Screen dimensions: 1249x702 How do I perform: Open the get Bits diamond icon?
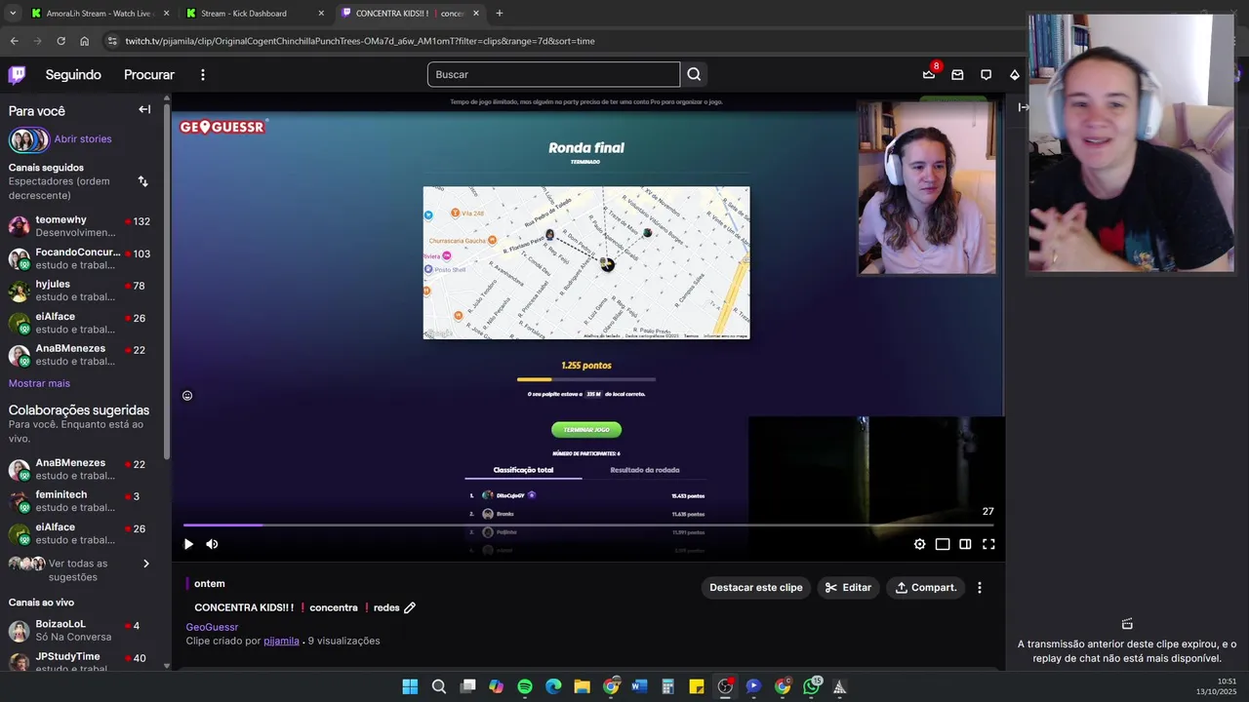coord(1015,75)
